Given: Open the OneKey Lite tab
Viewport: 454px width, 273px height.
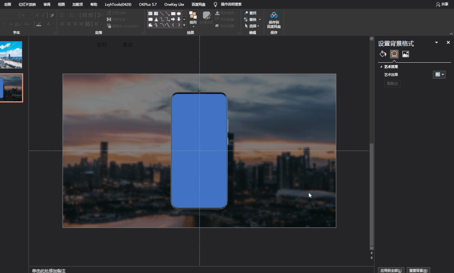Looking at the screenshot, I should 174,4.
